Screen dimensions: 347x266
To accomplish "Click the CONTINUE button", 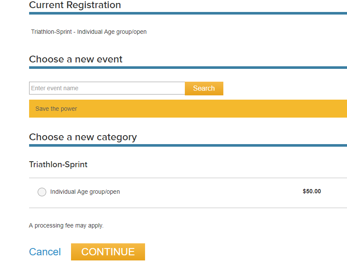I will click(x=108, y=252).
